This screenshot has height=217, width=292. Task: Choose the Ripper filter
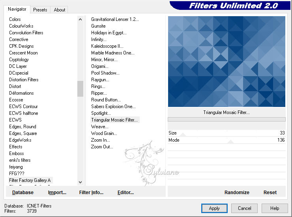click(99, 93)
